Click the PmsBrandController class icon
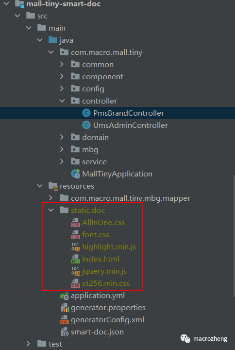 click(86, 113)
